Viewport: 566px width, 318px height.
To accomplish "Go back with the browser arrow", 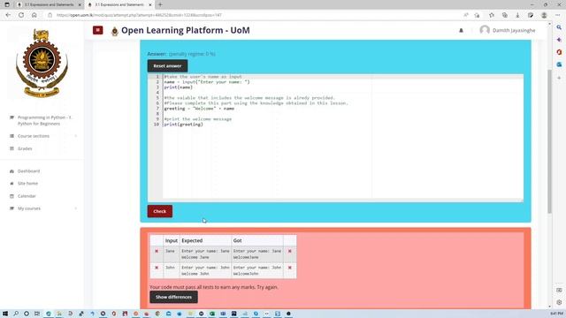I will coord(8,15).
